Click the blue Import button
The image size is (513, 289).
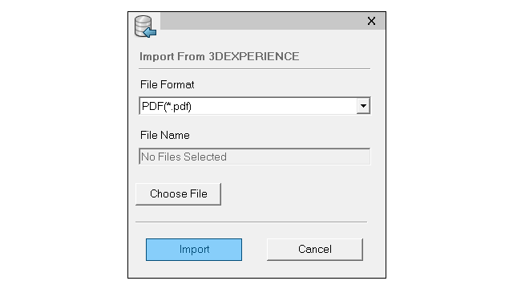click(x=194, y=250)
